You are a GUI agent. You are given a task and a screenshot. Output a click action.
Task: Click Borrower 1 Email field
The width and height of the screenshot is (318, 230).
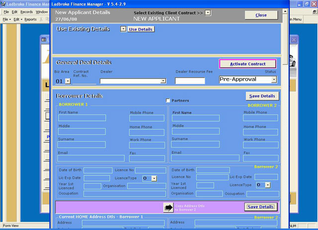pos(91,158)
